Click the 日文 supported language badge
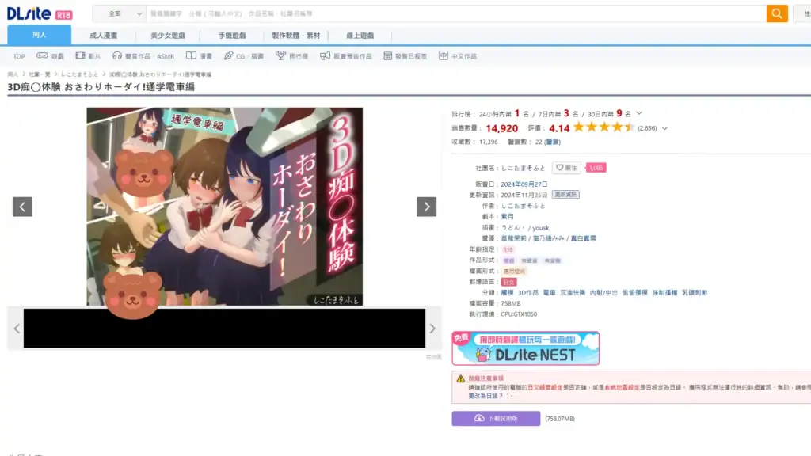The width and height of the screenshot is (811, 456). coord(508,282)
